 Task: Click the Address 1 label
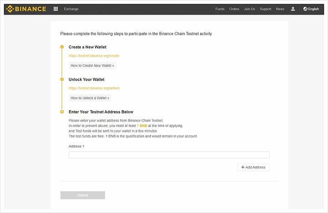click(77, 146)
